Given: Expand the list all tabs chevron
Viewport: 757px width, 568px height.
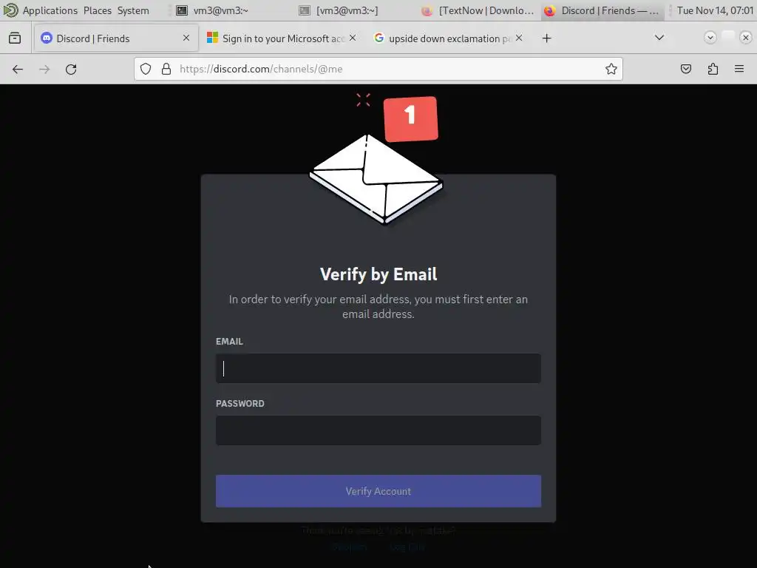Looking at the screenshot, I should point(659,38).
